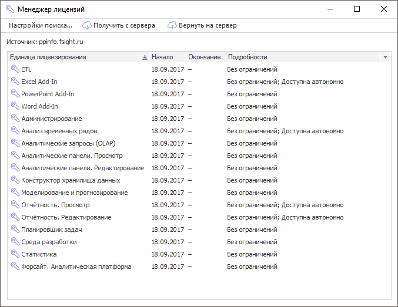Viewport: 398px width, 307px height.
Task: Click the cloud upload icon for Вернуть на сервер
Action: (x=172, y=25)
